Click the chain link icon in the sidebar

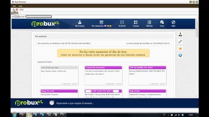point(180,41)
